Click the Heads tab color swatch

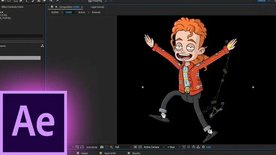tap(78, 153)
